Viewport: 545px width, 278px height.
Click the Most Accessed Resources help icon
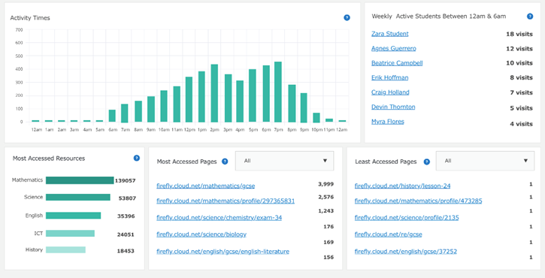click(137, 158)
